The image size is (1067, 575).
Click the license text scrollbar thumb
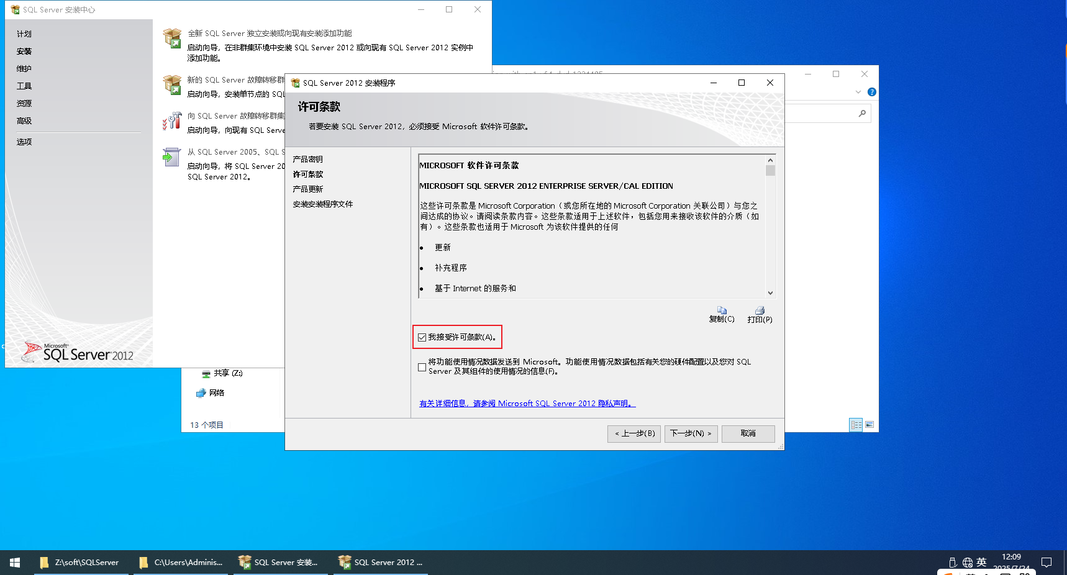(770, 170)
